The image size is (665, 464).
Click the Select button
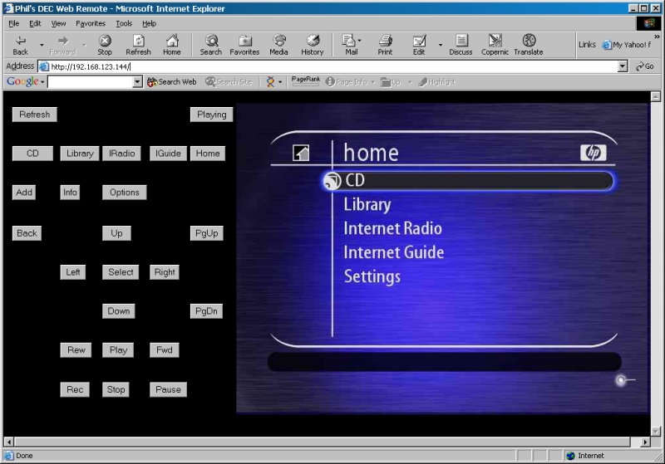[121, 272]
